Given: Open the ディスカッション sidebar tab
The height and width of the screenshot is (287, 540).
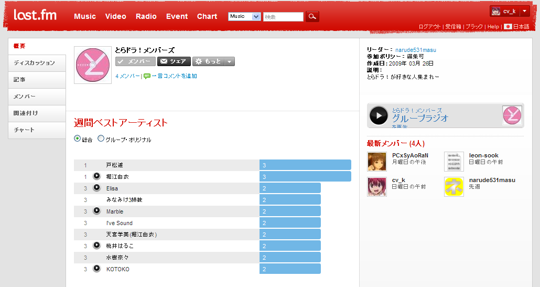Looking at the screenshot, I should click(x=37, y=63).
